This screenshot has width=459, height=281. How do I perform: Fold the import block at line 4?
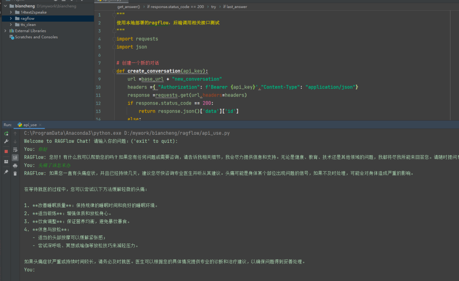pyautogui.click(x=114, y=39)
